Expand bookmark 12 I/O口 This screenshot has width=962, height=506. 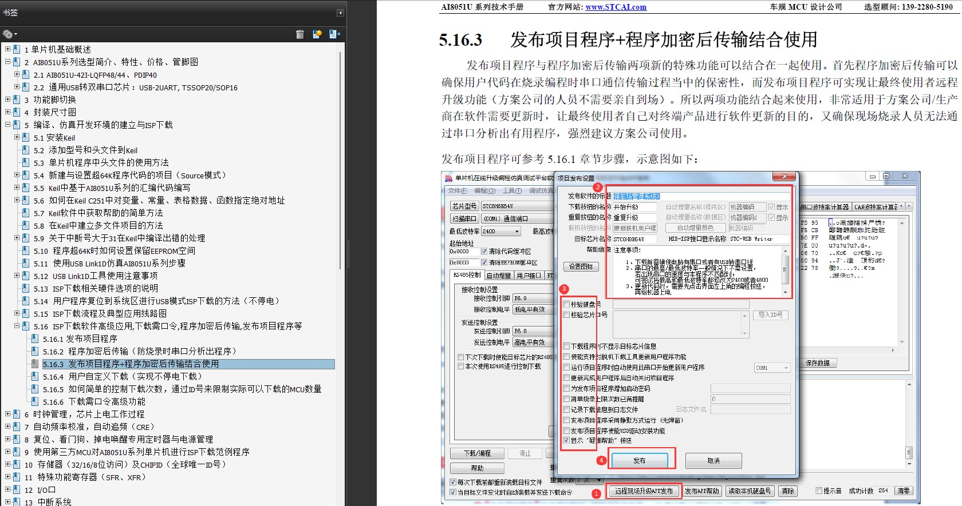click(7, 489)
